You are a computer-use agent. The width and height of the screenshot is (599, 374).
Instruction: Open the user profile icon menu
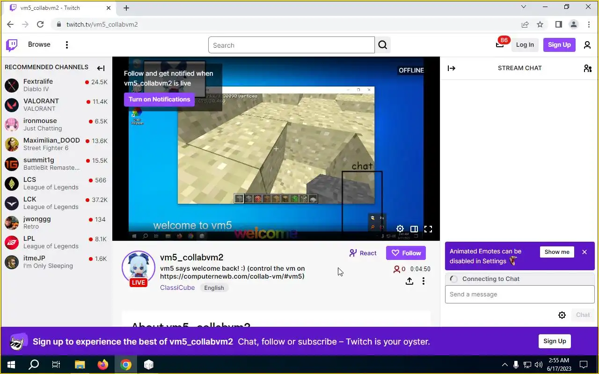587,45
